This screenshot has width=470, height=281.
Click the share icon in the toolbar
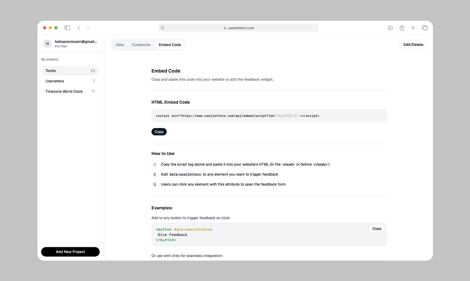(402, 27)
